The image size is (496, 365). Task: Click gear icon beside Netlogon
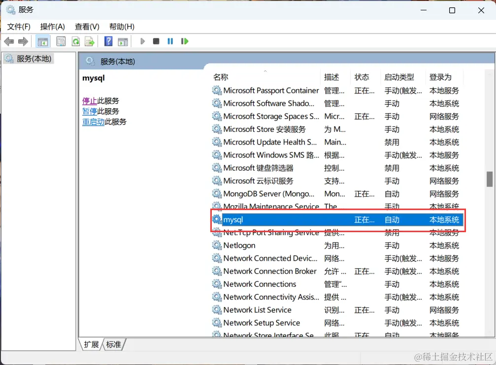[x=217, y=245]
